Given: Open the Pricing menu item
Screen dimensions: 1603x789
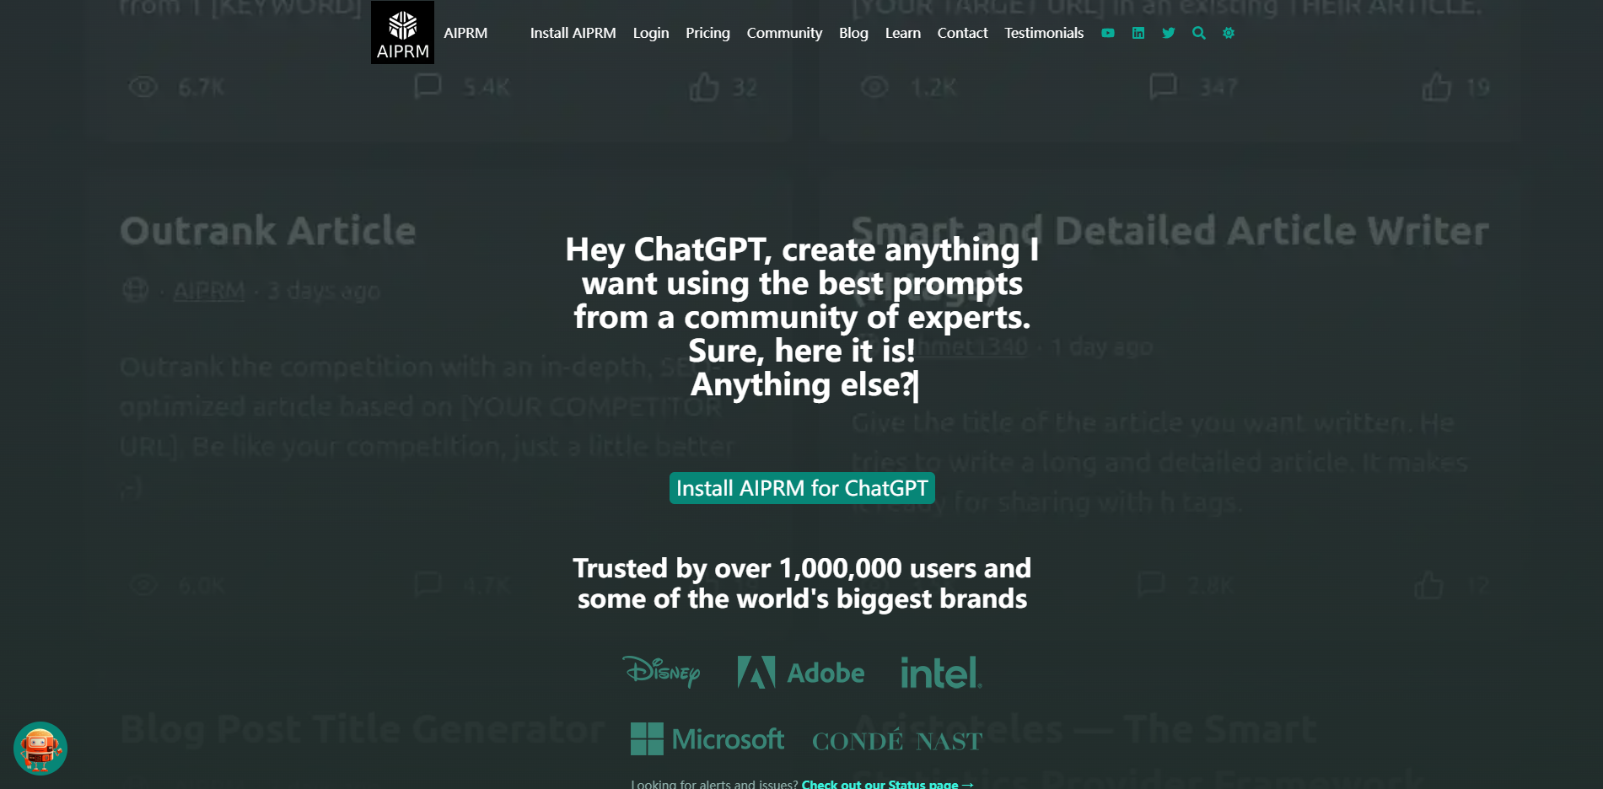Looking at the screenshot, I should click(x=707, y=33).
